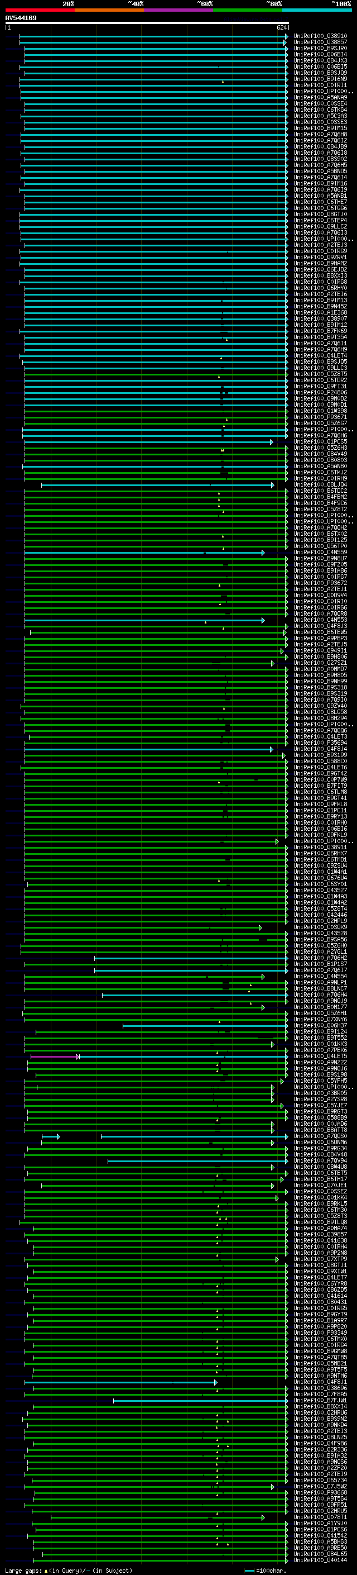The image size is (357, 1575).
Task: Click hit label UniRef100_A3BR05
Action: point(320,1093)
